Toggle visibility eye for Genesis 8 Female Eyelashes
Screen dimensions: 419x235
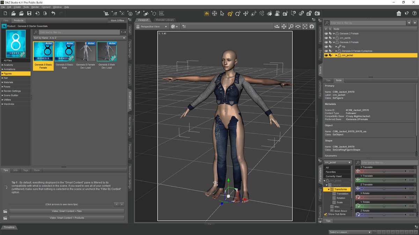pyautogui.click(x=326, y=51)
